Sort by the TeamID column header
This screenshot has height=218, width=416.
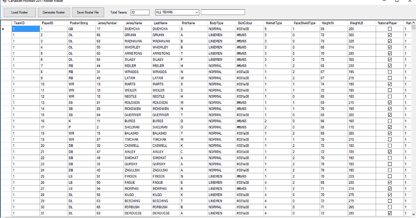click(26, 23)
